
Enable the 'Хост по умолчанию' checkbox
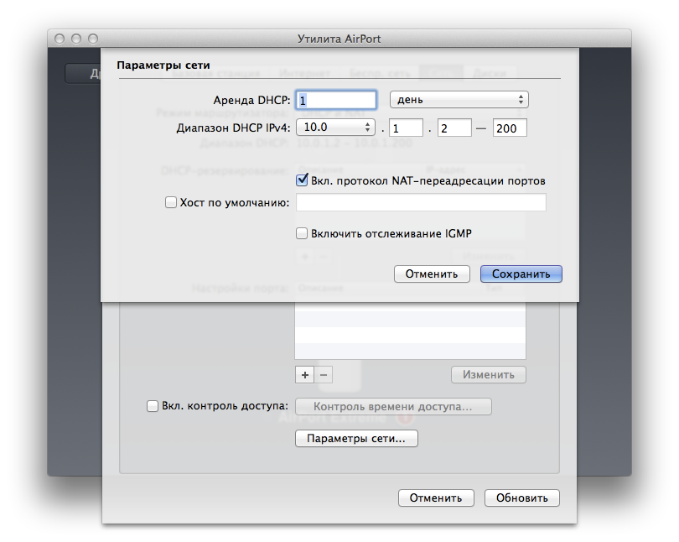[x=171, y=202]
